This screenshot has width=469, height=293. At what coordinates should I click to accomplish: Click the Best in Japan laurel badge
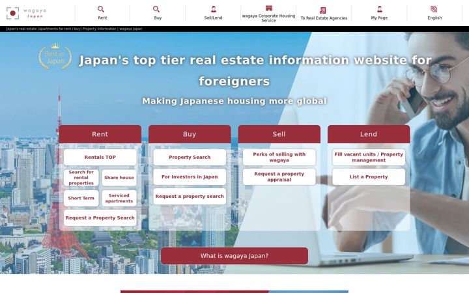click(x=55, y=56)
